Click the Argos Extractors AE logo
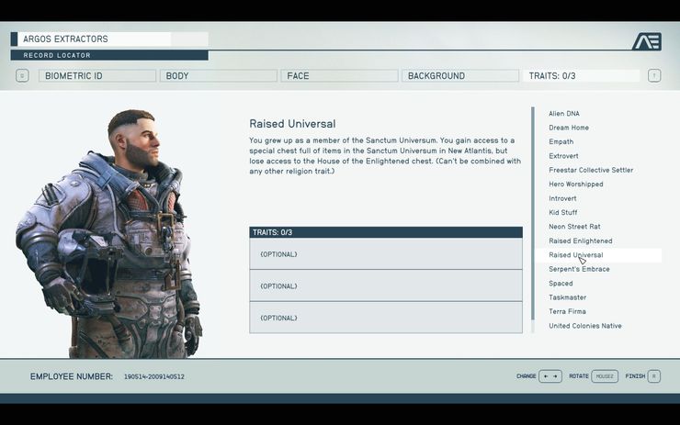The image size is (680, 425). pos(647,41)
